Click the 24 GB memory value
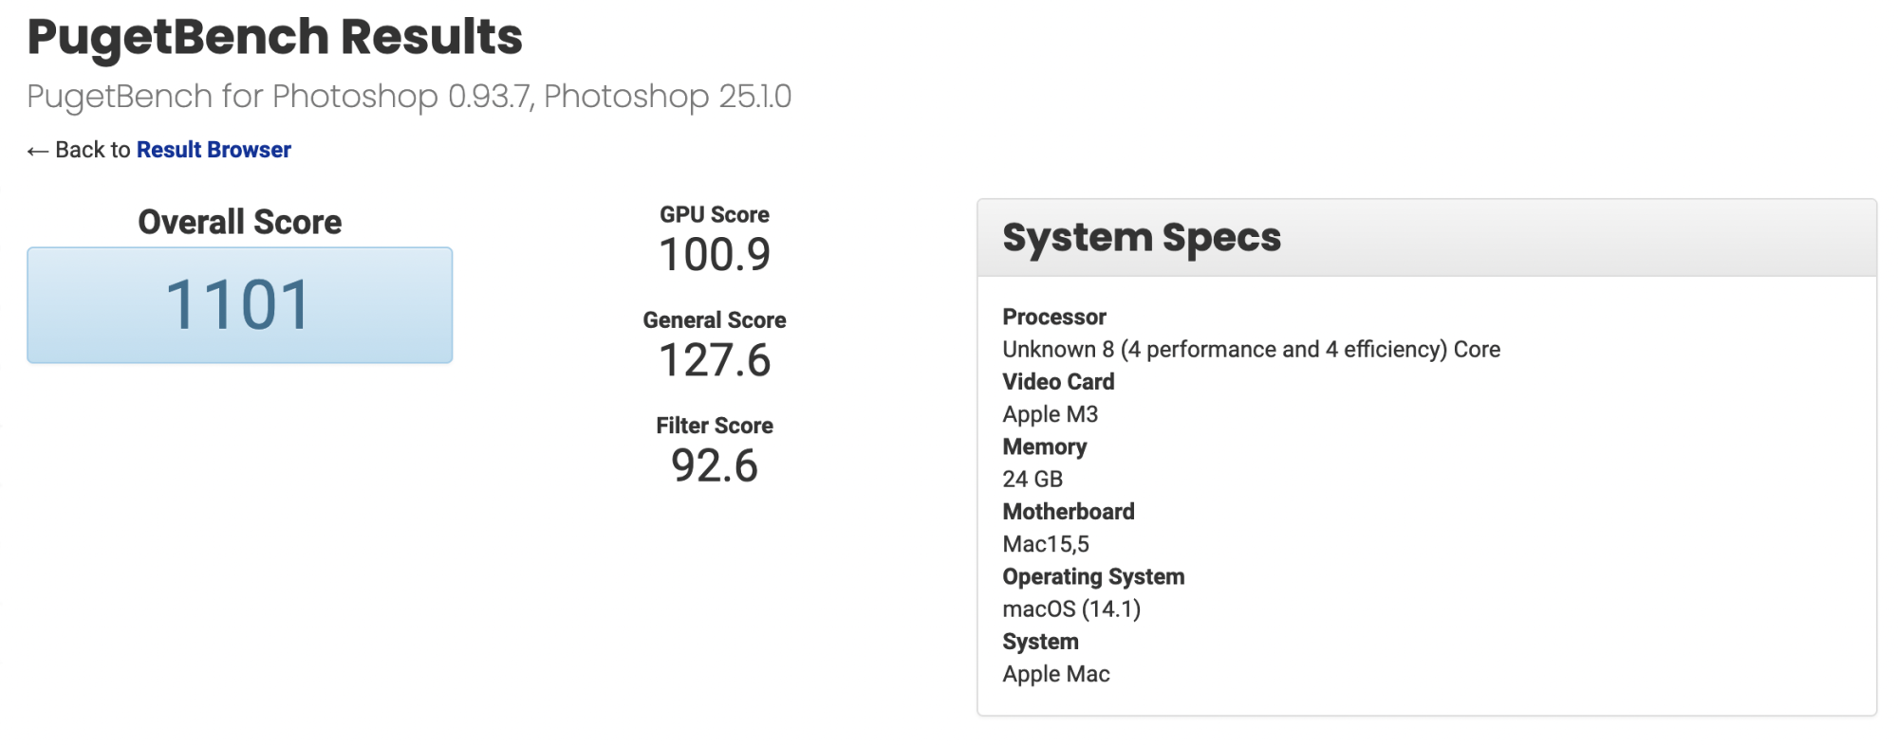The image size is (1898, 745). [1033, 480]
